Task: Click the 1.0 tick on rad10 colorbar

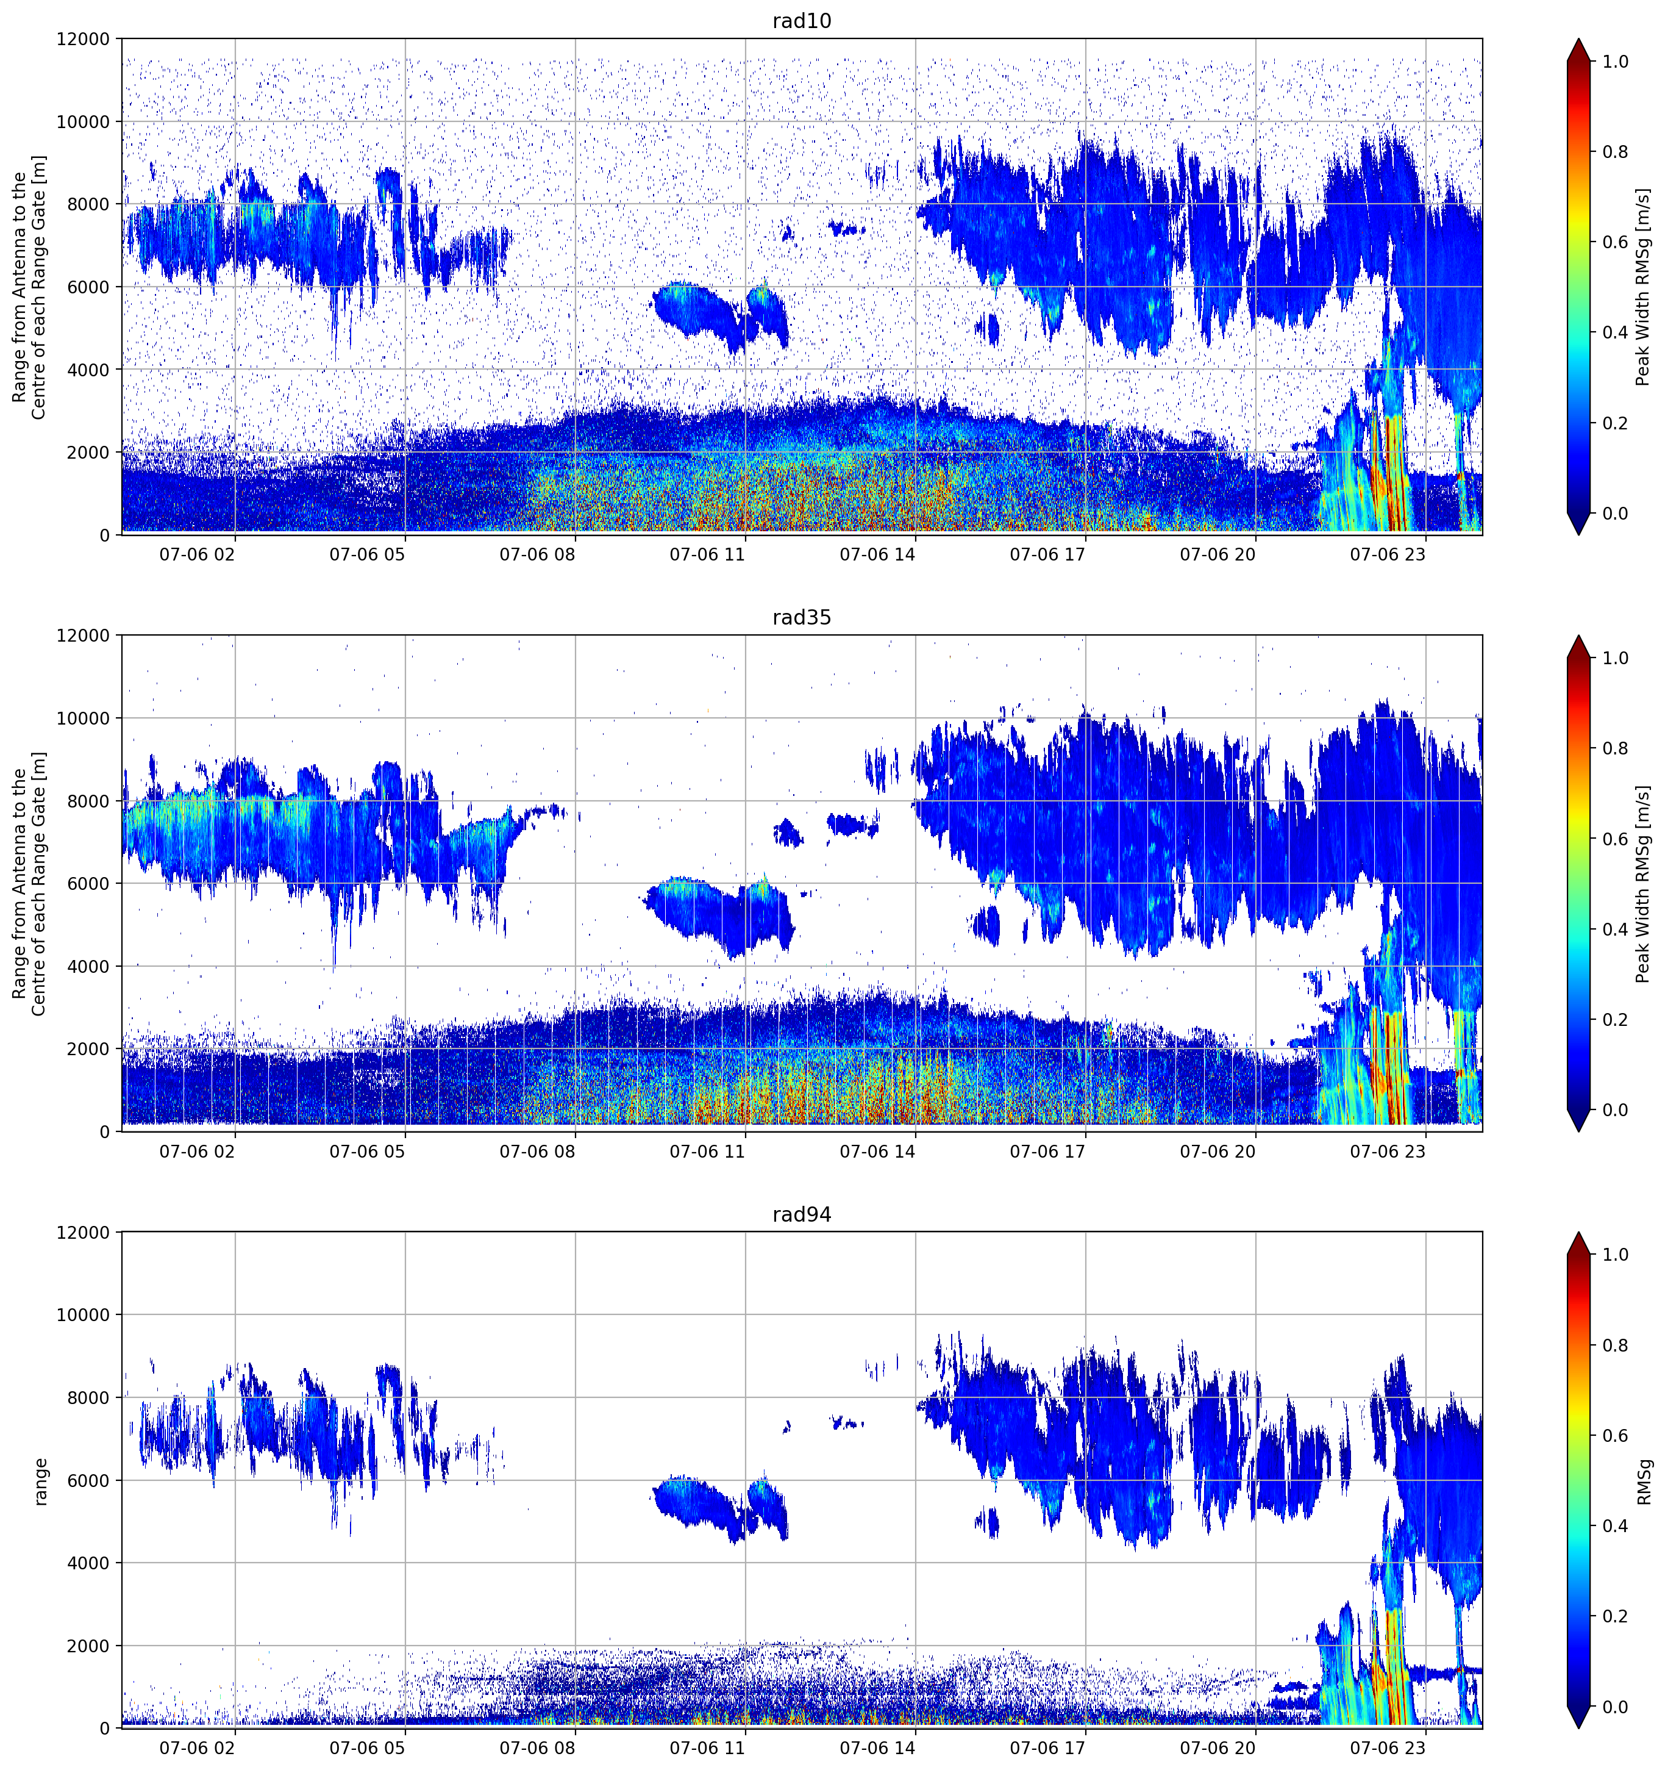Action: click(1615, 62)
